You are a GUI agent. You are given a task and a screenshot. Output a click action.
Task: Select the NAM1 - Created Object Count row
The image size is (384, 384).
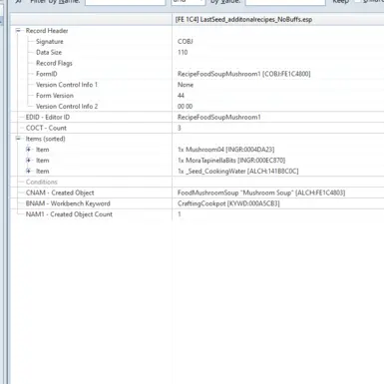197,214
